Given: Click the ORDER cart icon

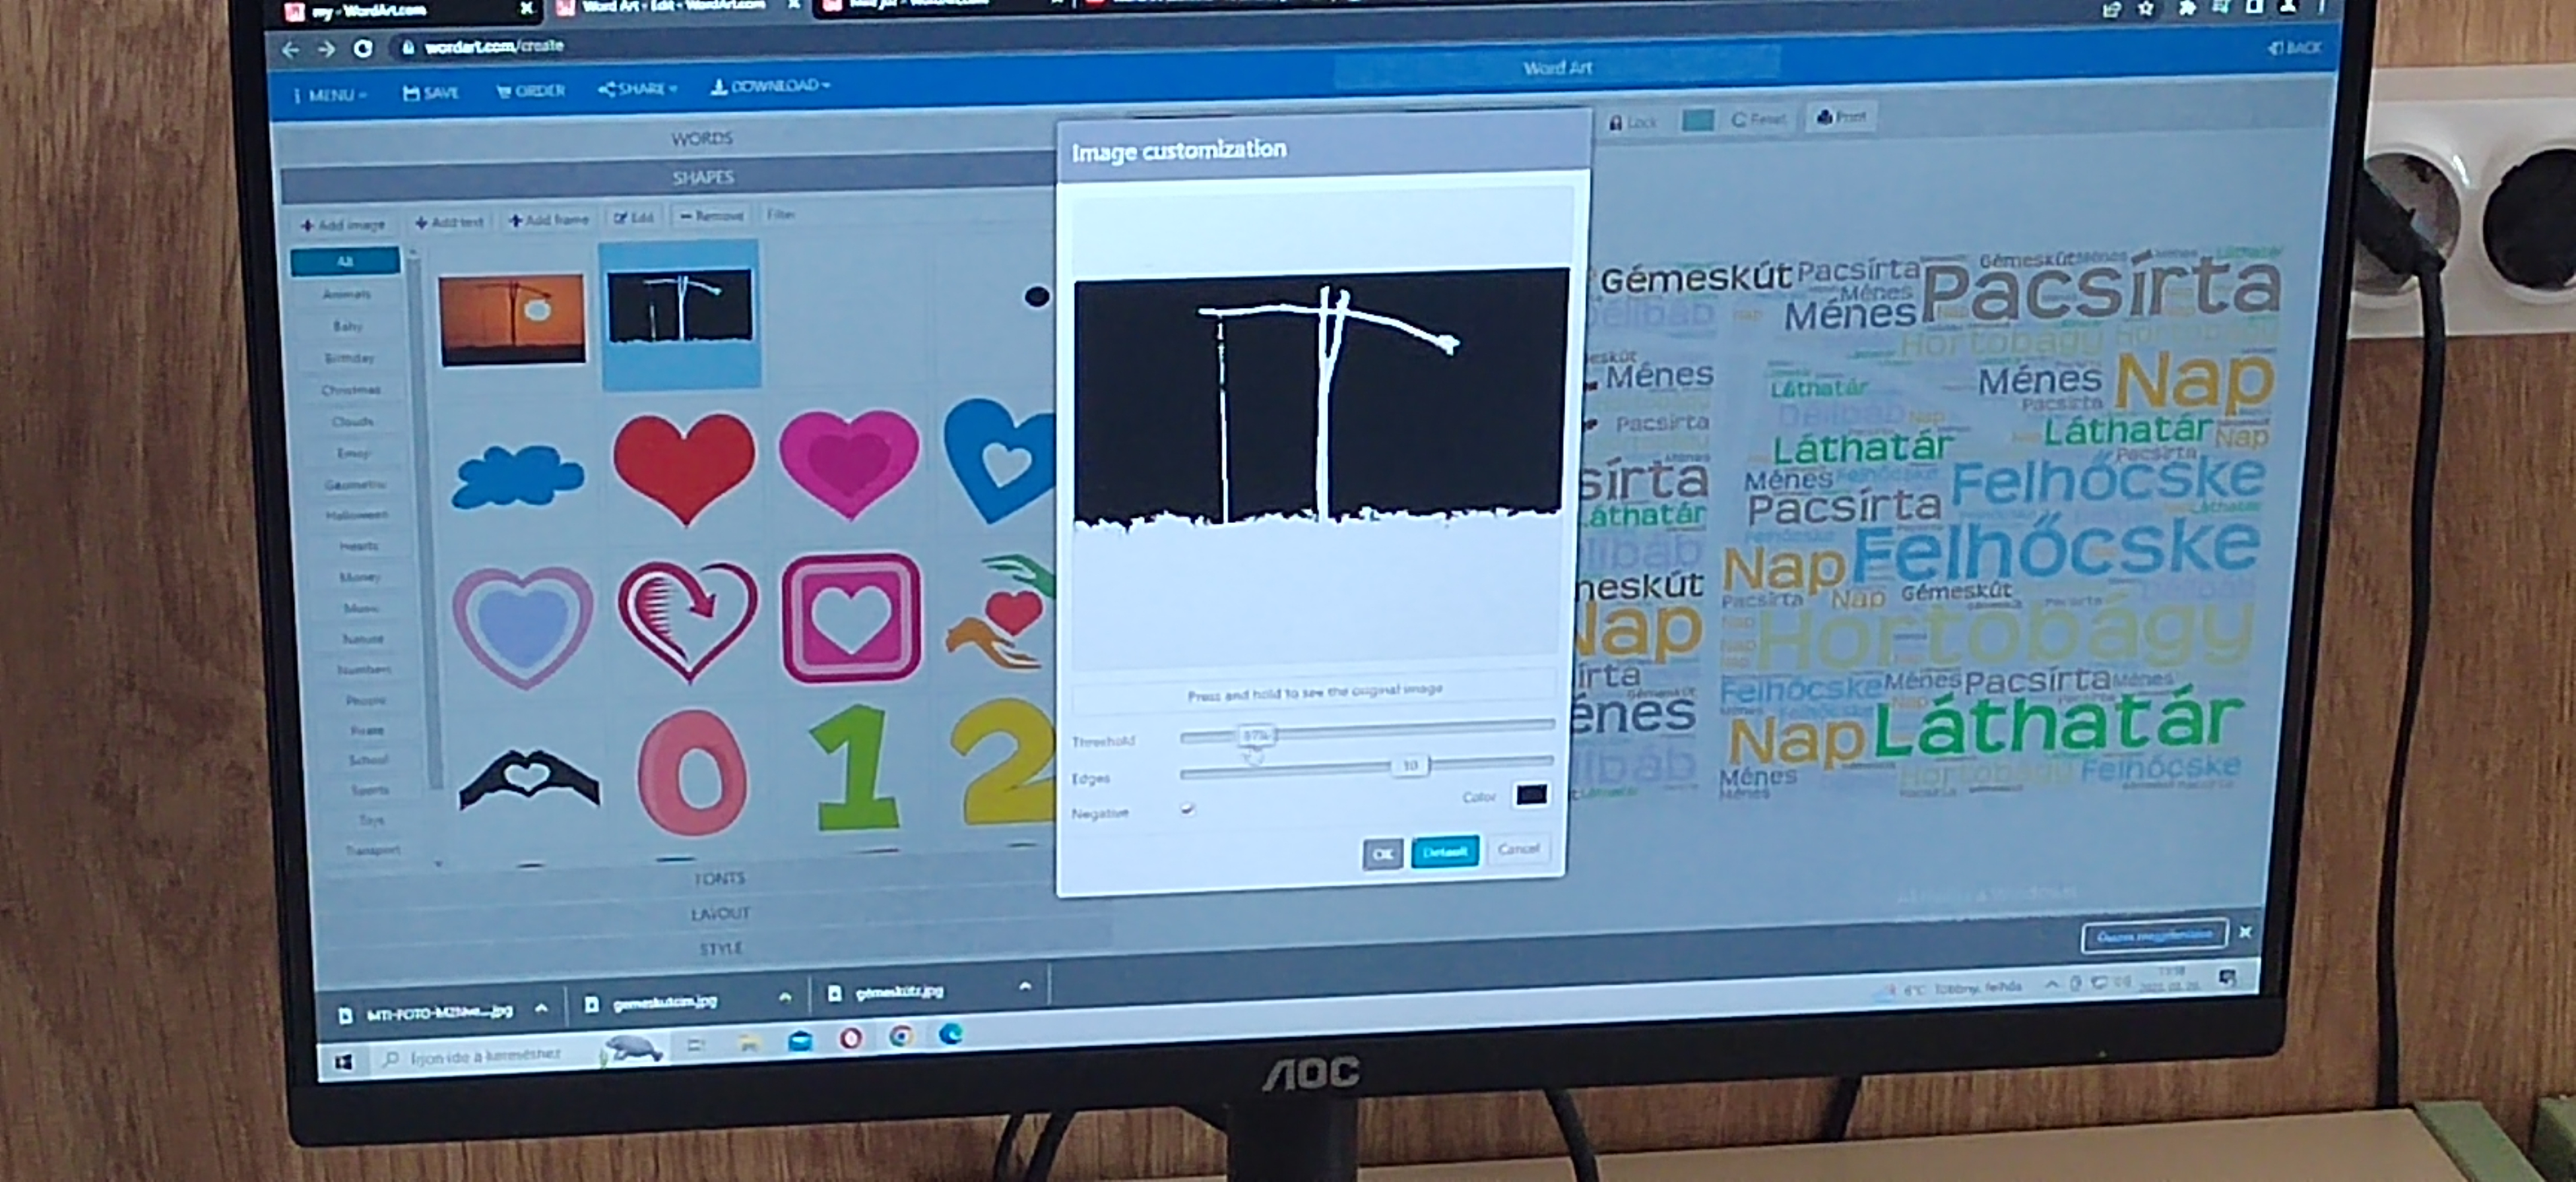Looking at the screenshot, I should (x=504, y=91).
